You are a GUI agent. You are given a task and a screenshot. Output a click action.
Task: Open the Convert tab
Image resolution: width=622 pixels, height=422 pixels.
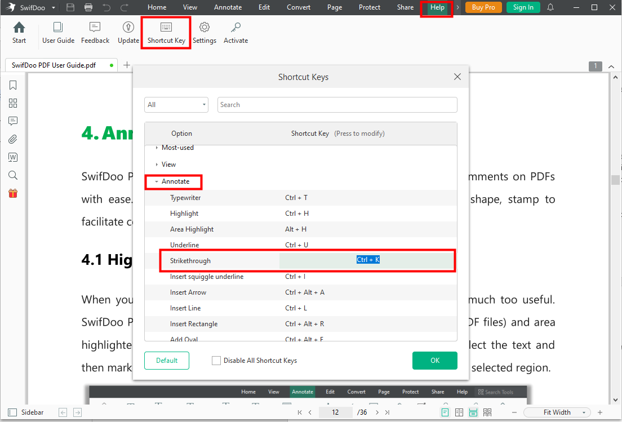(x=299, y=7)
